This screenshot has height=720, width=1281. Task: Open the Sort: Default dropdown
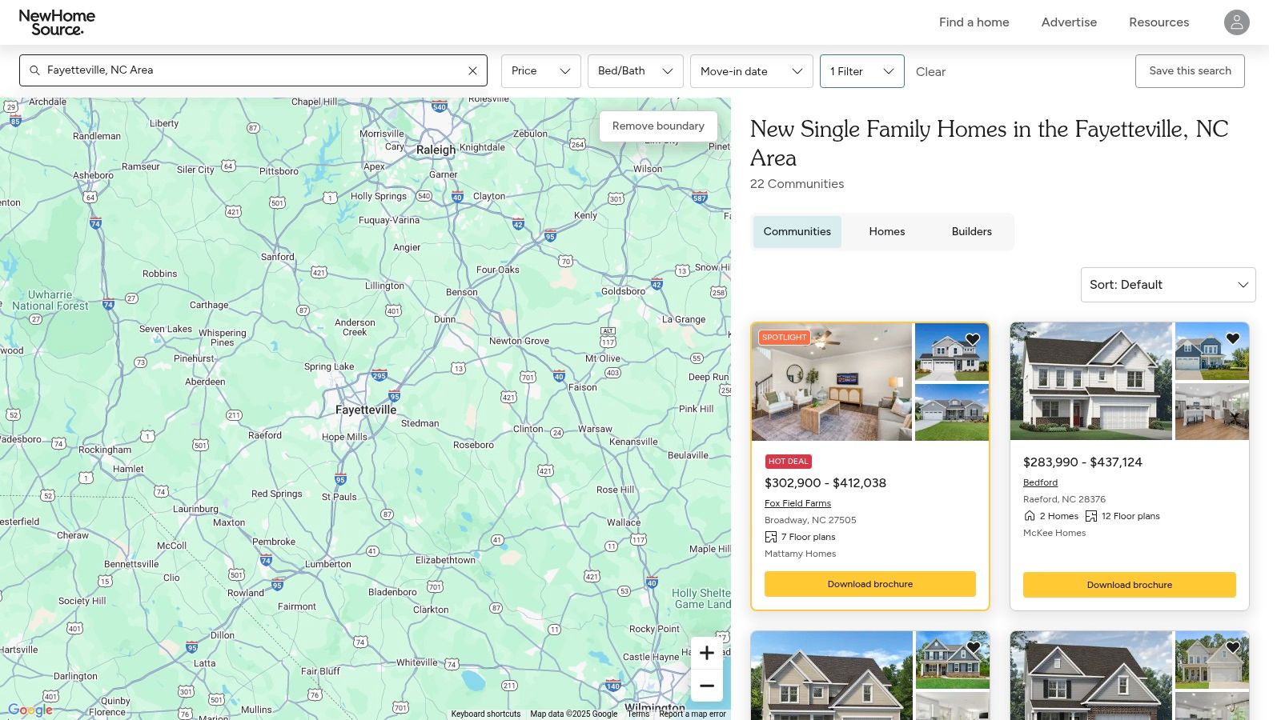[x=1167, y=285]
